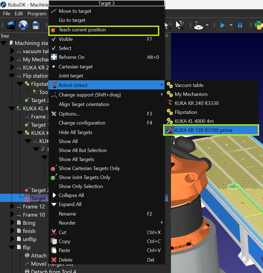Click the Python icon in toolbar

click(x=259, y=25)
